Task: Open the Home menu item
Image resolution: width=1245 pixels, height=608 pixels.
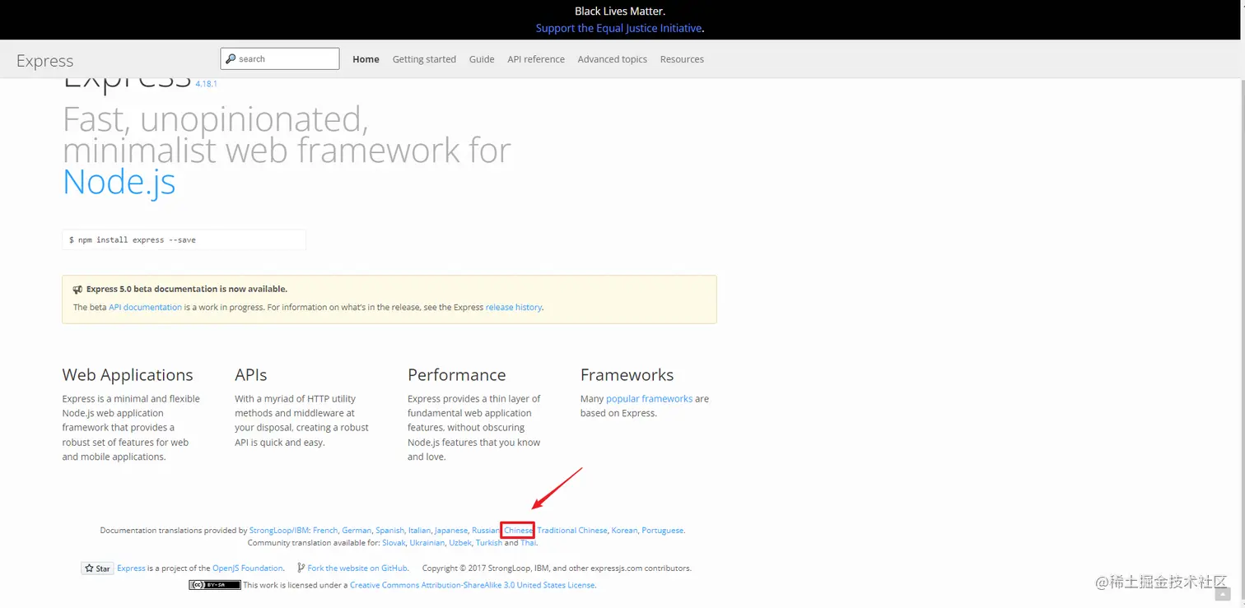Action: point(366,59)
